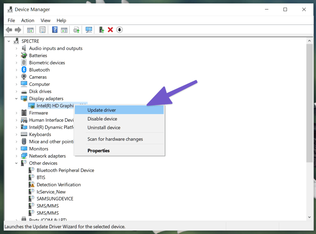This screenshot has height=234, width=316.
Task: Expand the Bluetooth category
Action: (16, 70)
